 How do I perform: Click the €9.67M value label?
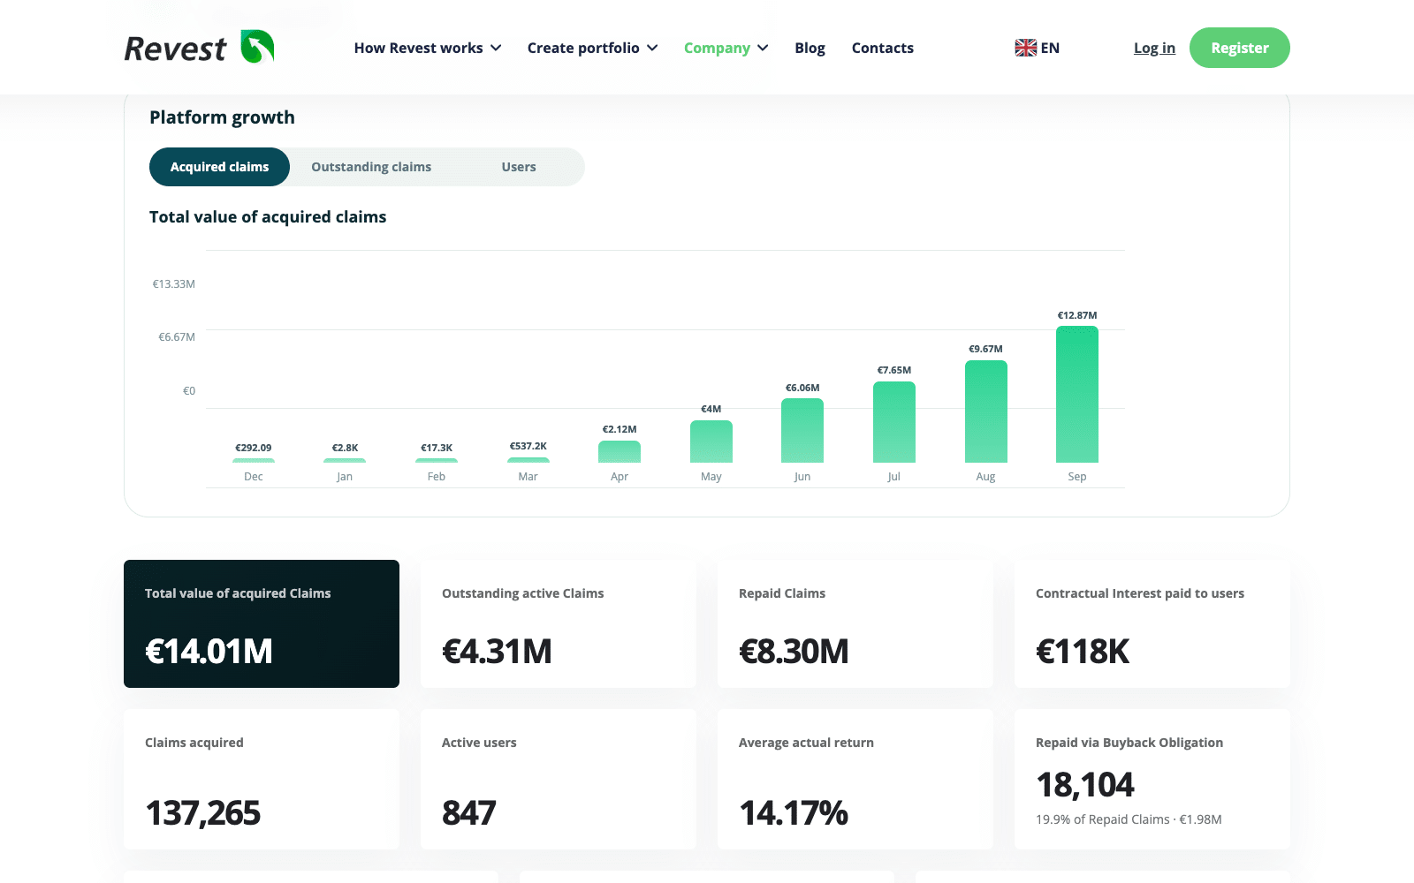coord(985,349)
